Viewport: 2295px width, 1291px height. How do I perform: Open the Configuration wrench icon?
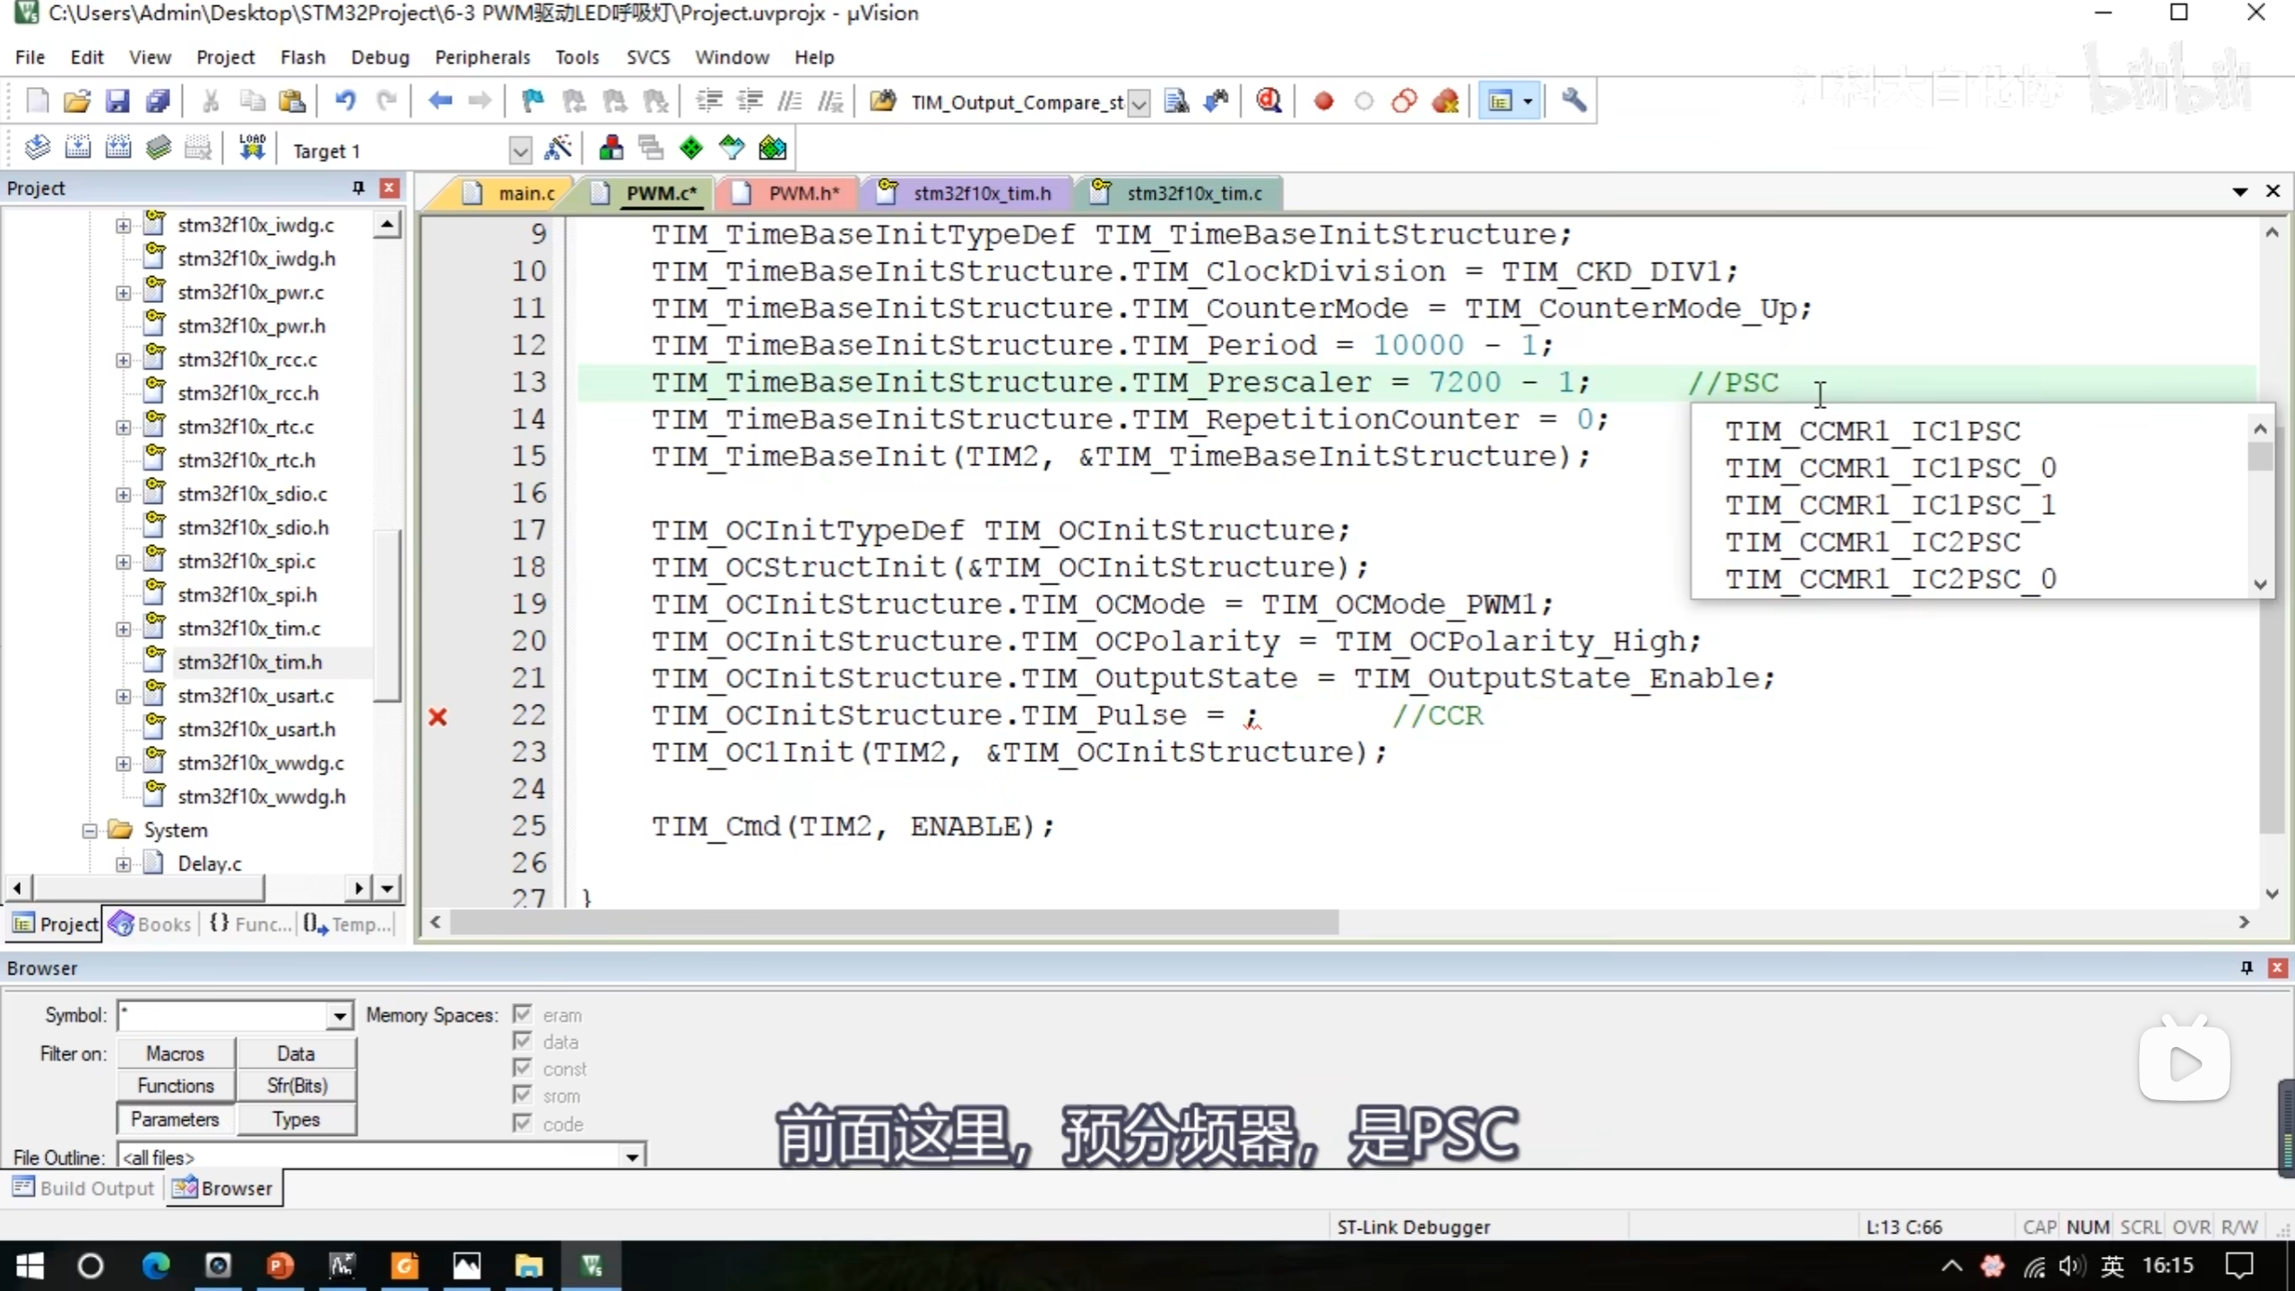1573,100
